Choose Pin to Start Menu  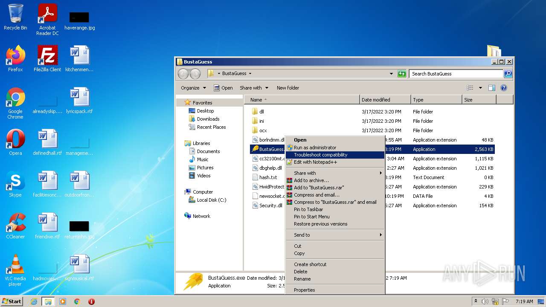pyautogui.click(x=335, y=217)
